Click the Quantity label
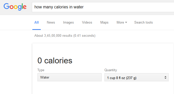174x94 pixels. coord(111,70)
